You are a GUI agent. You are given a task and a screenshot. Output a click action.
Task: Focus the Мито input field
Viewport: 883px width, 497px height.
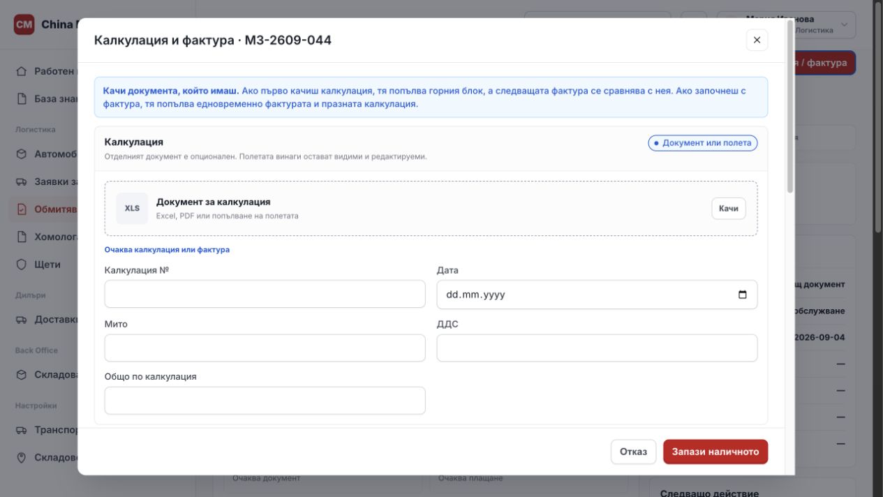point(265,348)
